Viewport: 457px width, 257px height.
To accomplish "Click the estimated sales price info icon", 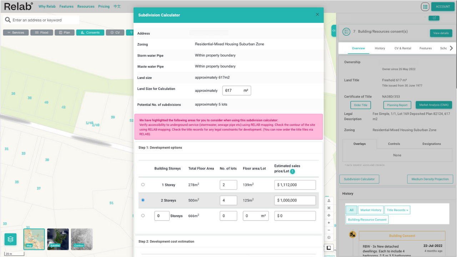I will tap(292, 171).
